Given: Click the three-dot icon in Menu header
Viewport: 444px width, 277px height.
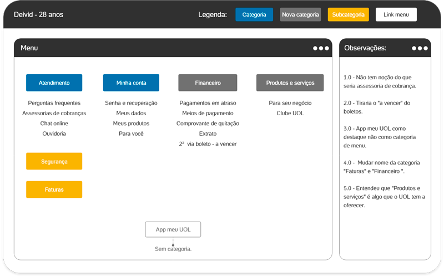Looking at the screenshot, I should [x=320, y=48].
